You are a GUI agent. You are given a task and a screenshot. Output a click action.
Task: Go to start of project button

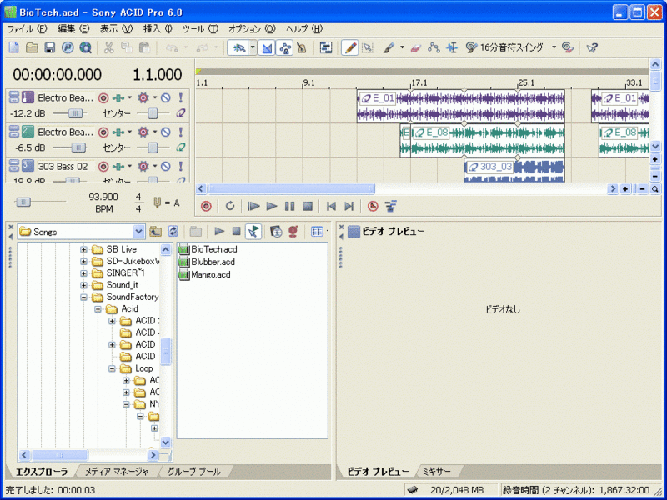[331, 206]
